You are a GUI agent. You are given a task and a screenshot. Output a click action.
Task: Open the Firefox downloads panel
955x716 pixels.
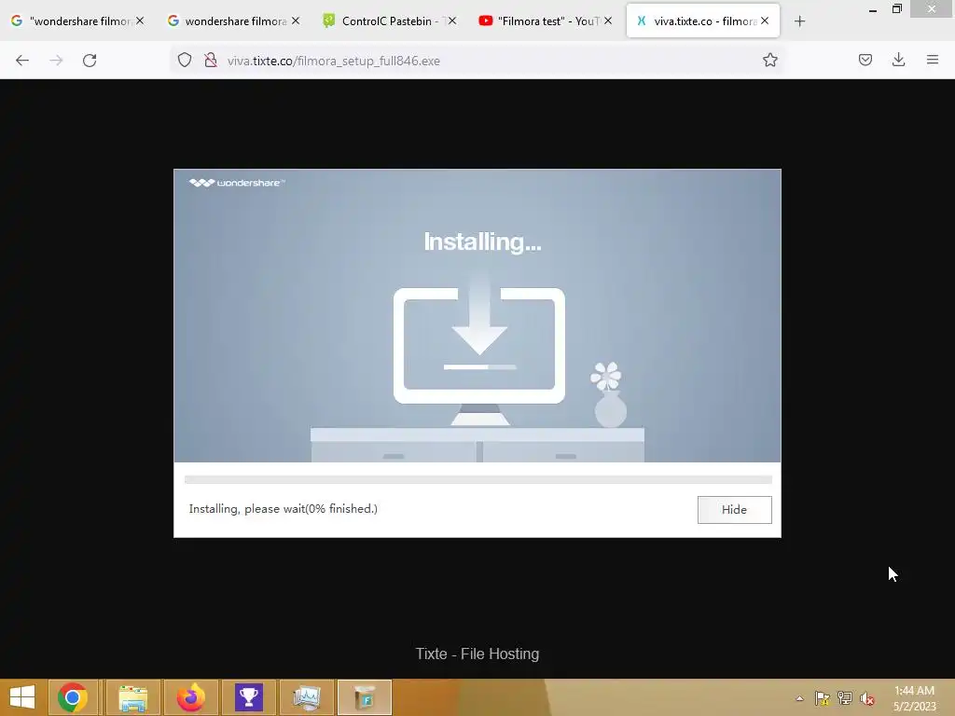pos(898,60)
